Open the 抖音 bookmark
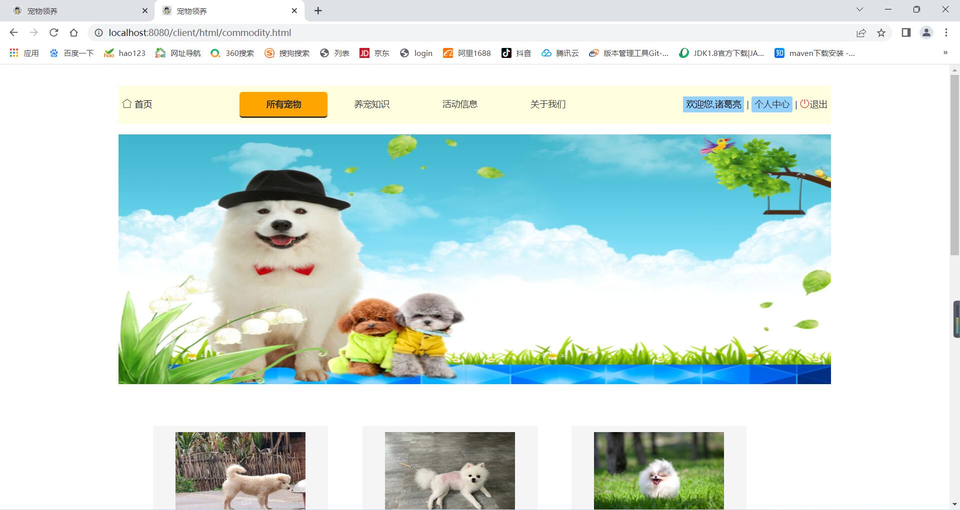The image size is (960, 510). click(x=516, y=53)
